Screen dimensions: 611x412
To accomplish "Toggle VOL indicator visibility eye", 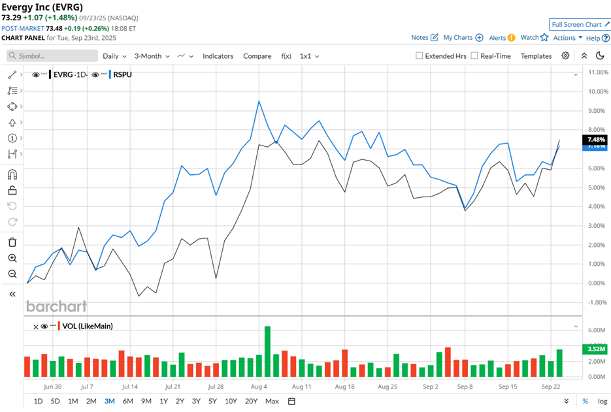I will (44, 326).
